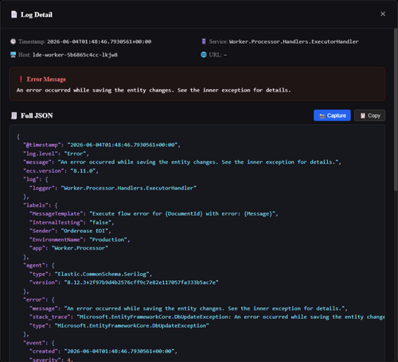
Task: Click the "type" DbUpdateException line
Action: tap(119, 325)
